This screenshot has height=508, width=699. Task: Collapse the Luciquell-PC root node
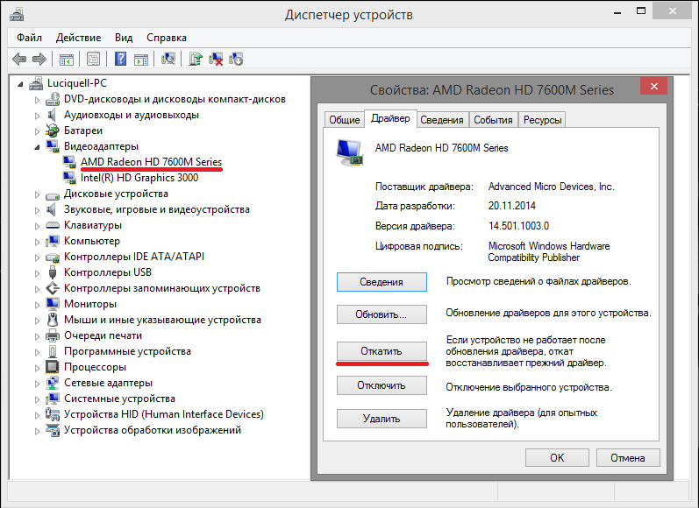click(20, 84)
